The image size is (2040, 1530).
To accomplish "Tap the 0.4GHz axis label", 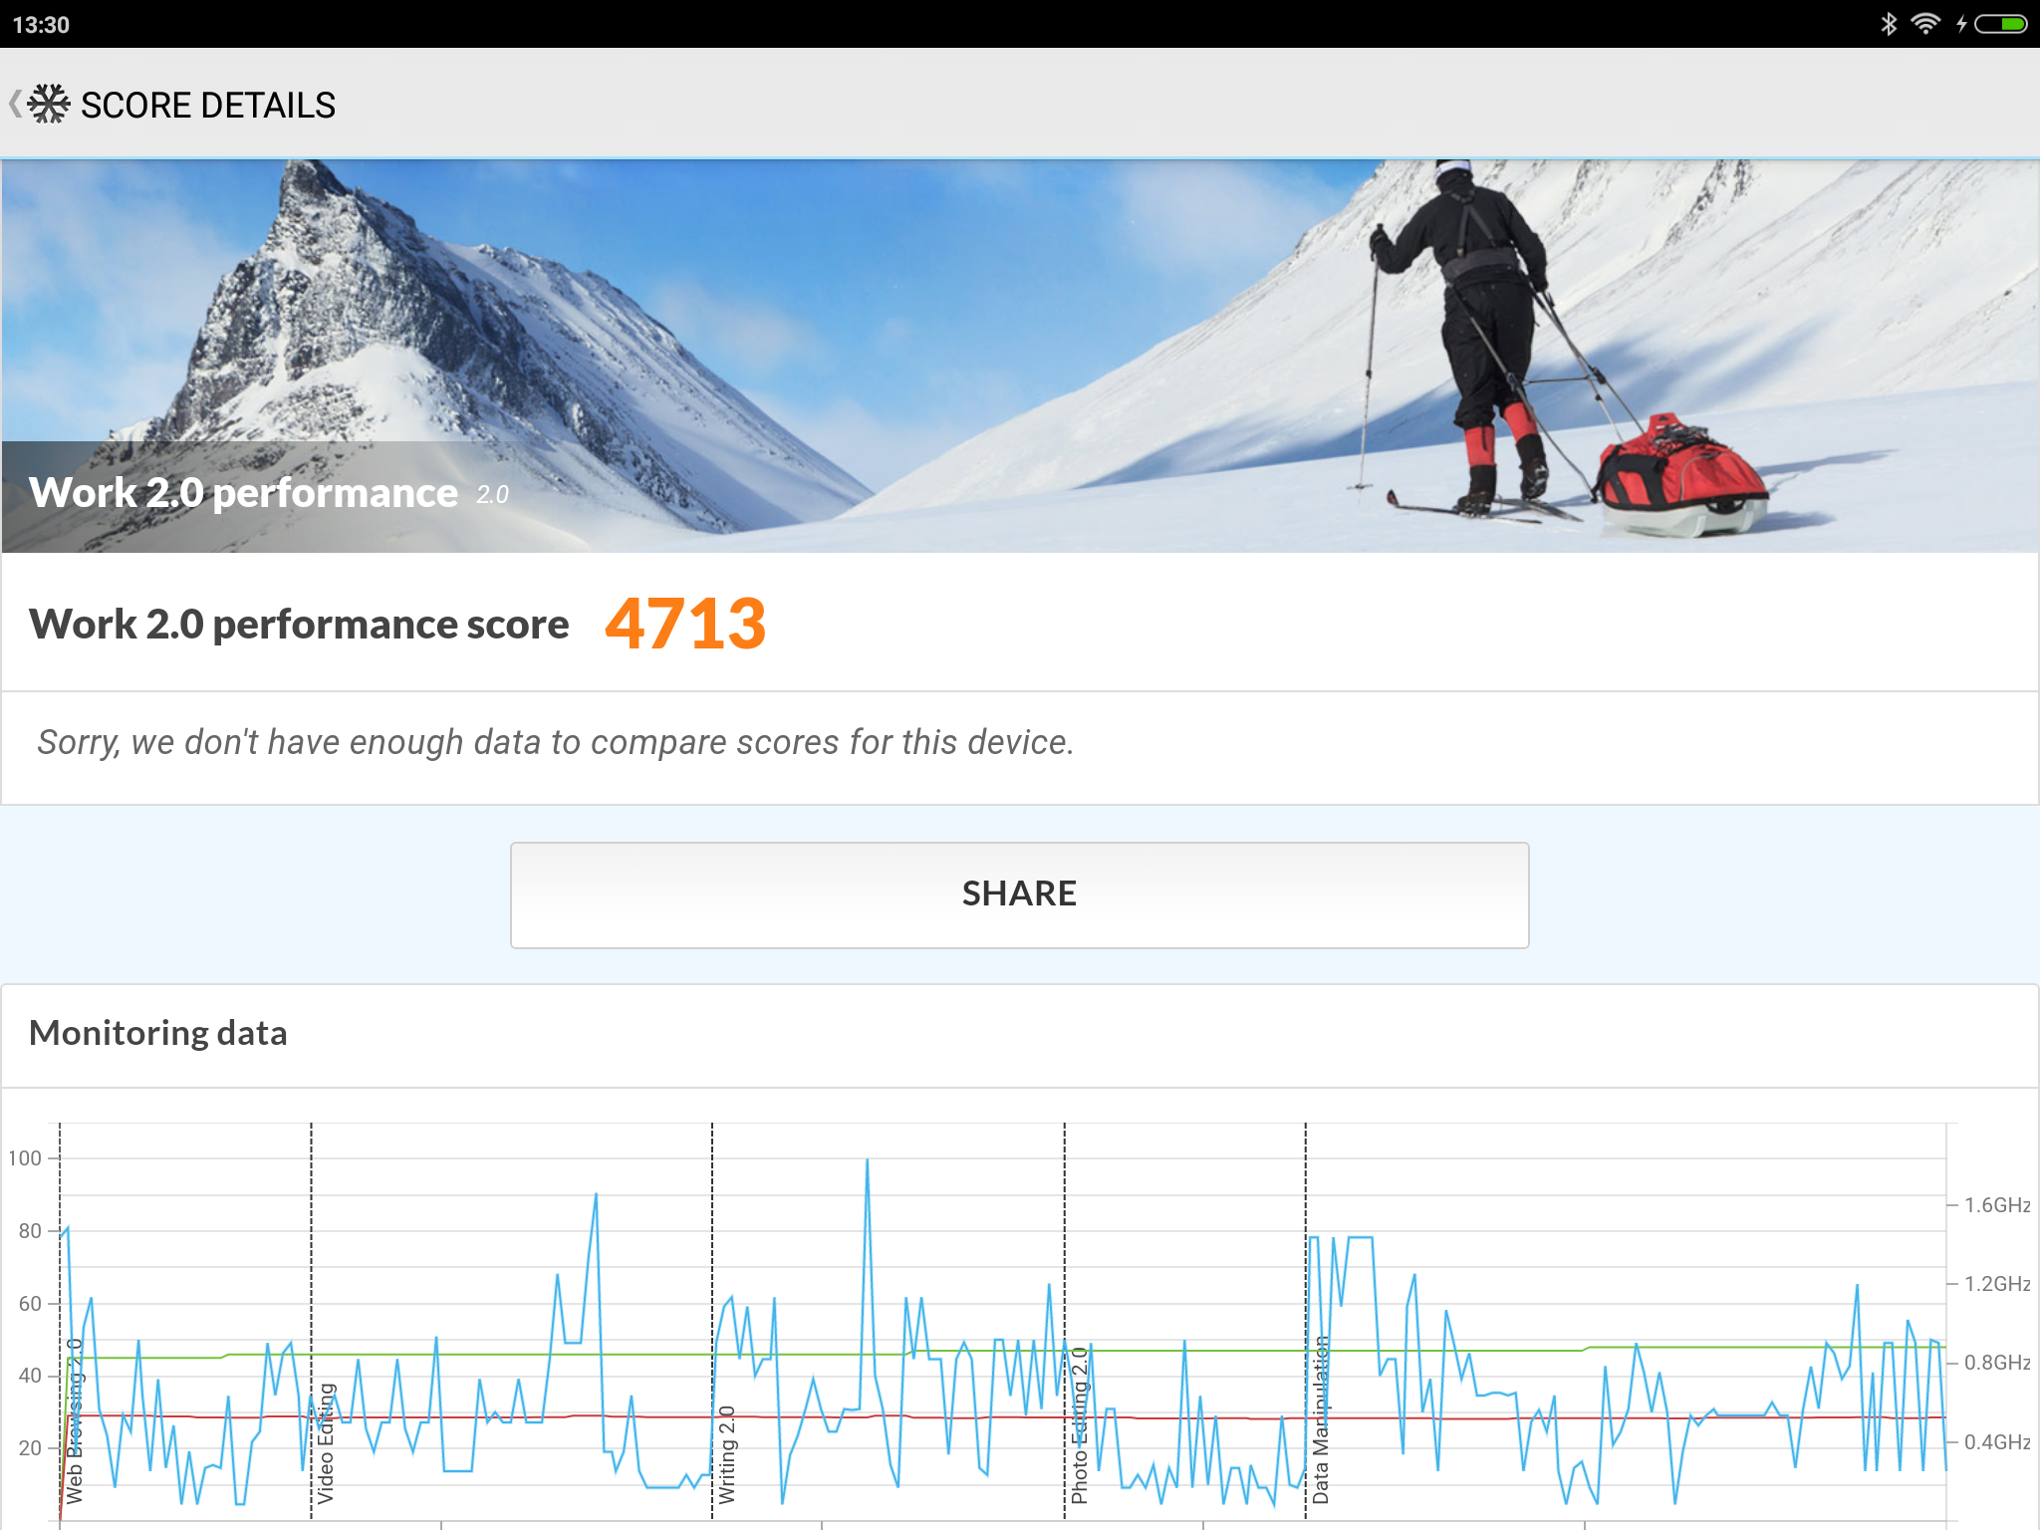I will [x=1996, y=1442].
